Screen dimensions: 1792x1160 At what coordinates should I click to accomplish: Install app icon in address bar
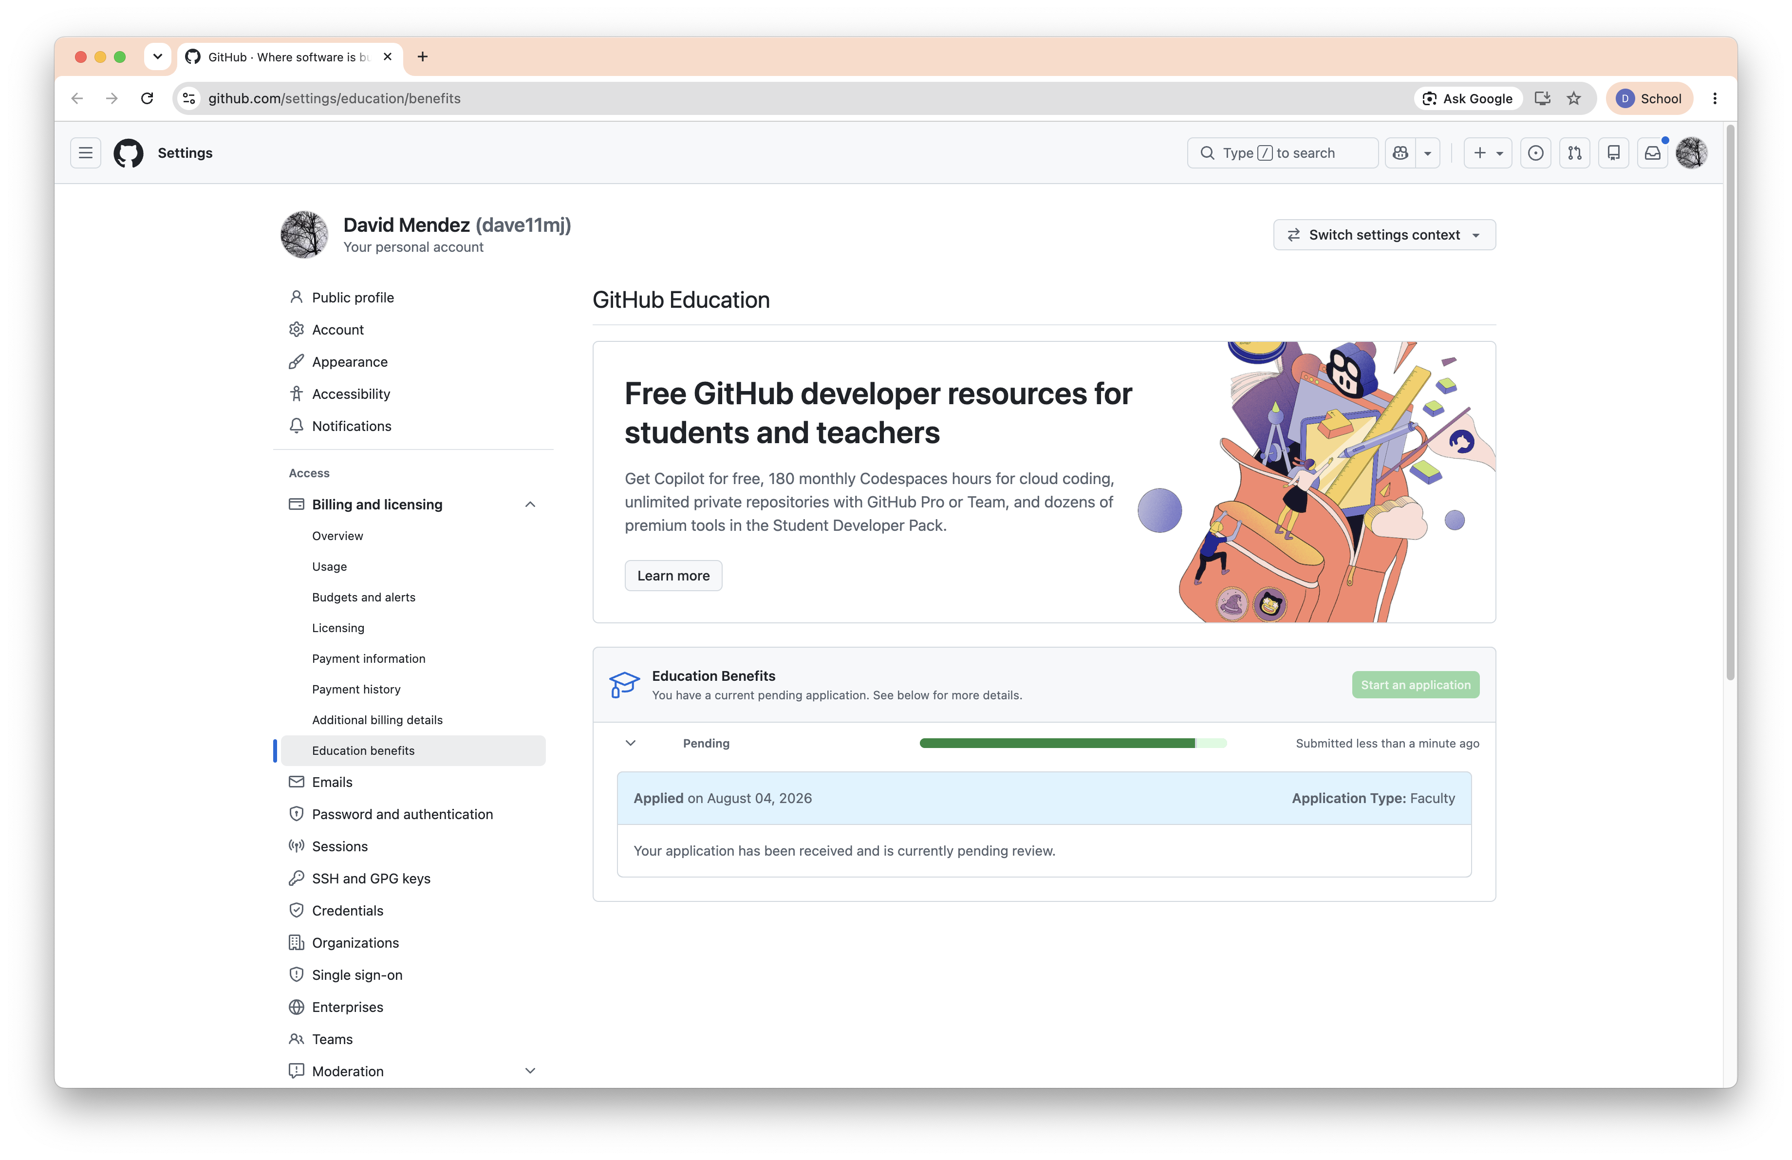coord(1542,98)
